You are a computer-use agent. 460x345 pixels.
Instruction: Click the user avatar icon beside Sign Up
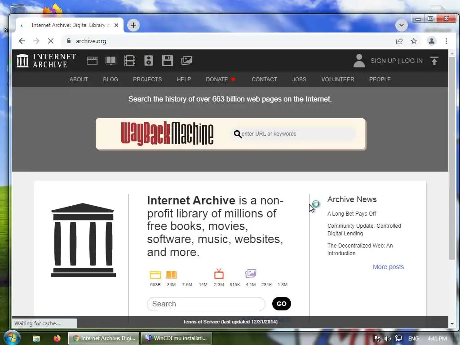tap(359, 61)
